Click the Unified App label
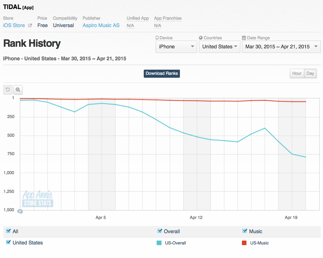The height and width of the screenshot is (258, 323). click(138, 18)
